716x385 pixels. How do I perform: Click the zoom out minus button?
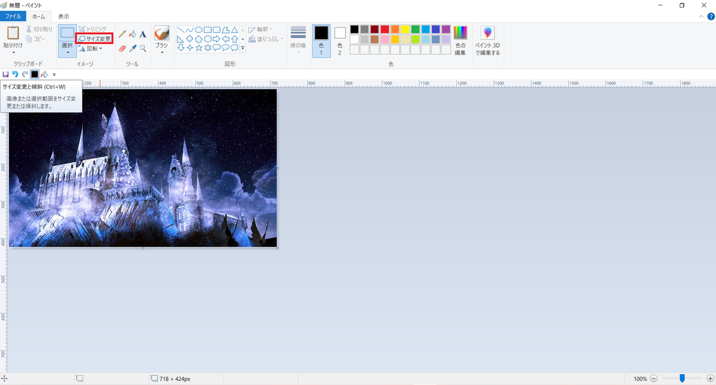[654, 378]
